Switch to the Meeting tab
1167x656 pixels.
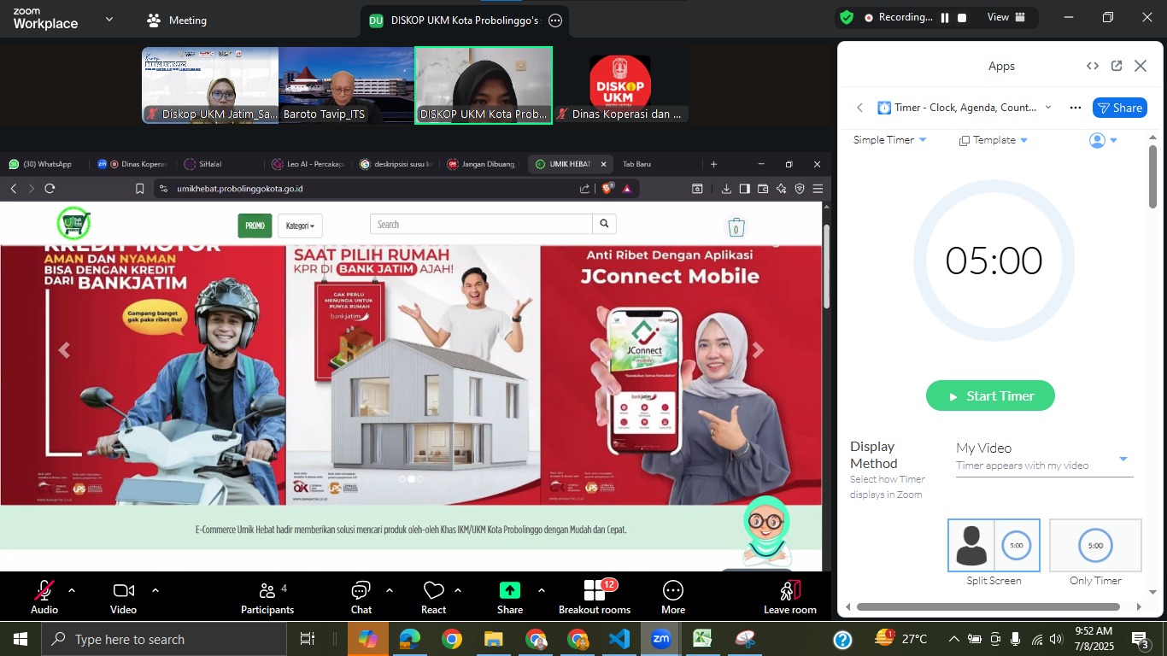[x=176, y=20]
